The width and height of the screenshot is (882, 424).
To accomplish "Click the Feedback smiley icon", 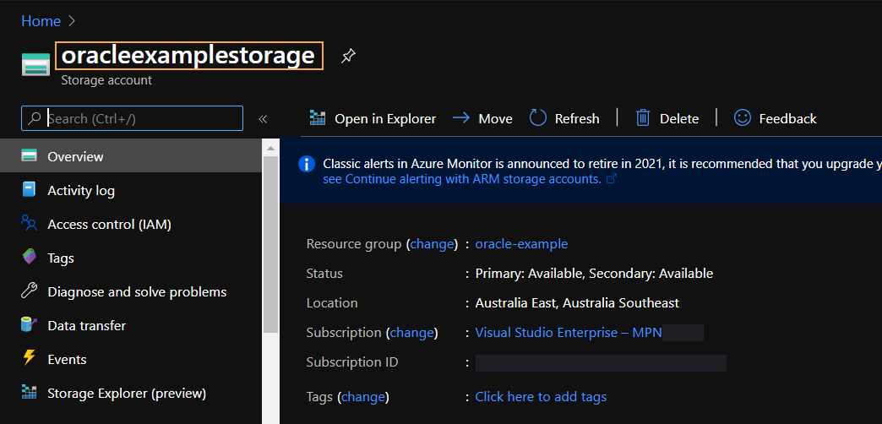I will (743, 118).
